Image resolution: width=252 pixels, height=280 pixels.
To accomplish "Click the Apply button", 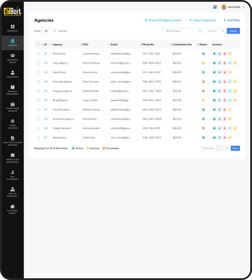I will pos(233,31).
